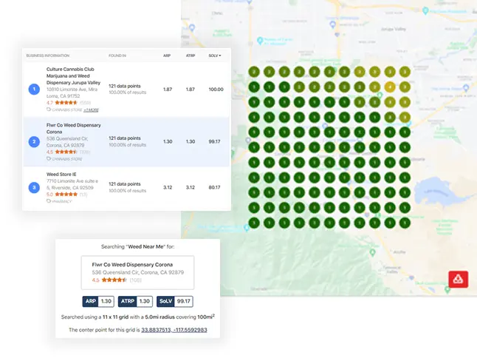This screenshot has height=361, width=477.
Task: Click the ARP column header
Action: [x=167, y=55]
